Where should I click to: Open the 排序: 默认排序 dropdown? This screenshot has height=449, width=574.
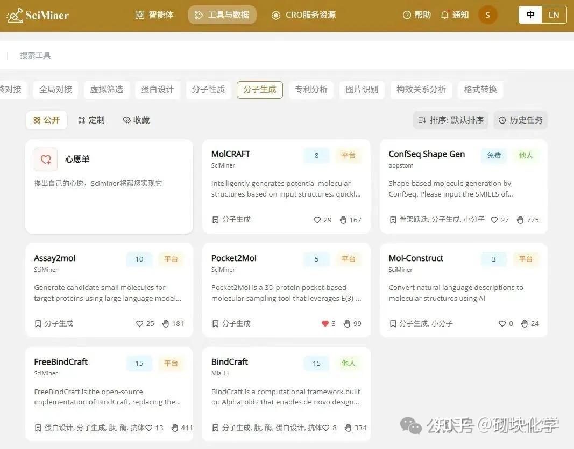(x=450, y=120)
